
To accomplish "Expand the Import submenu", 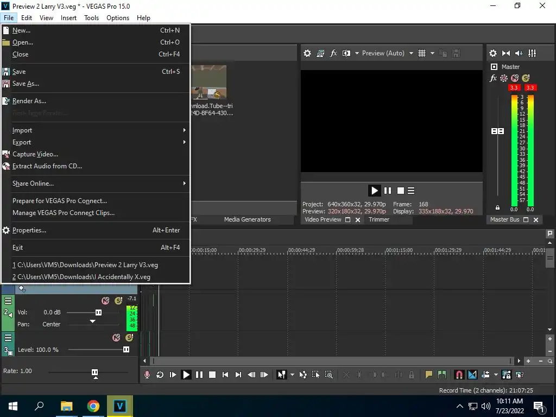I will (x=96, y=130).
